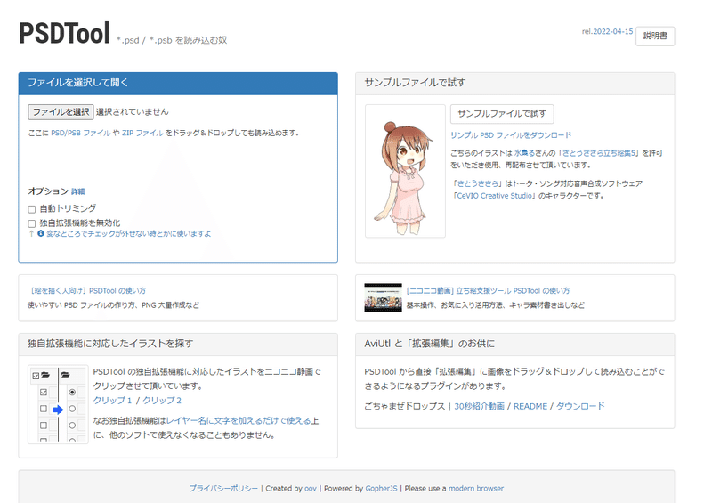Open the クリップ 2 link

162,401
